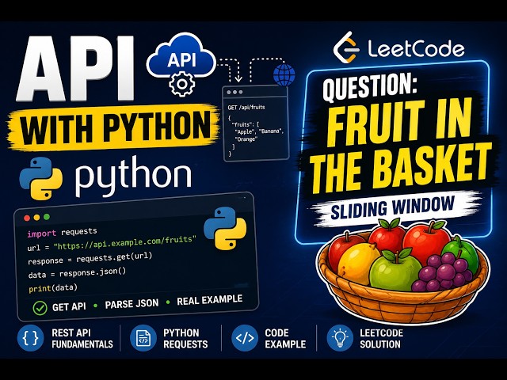Click THE BASKET title line

[x=402, y=168]
